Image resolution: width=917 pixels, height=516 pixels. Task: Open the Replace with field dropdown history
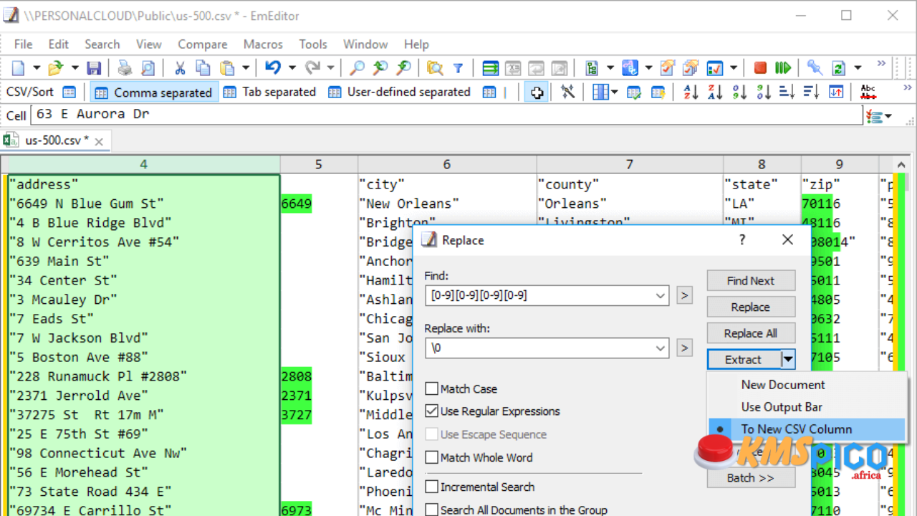click(660, 348)
